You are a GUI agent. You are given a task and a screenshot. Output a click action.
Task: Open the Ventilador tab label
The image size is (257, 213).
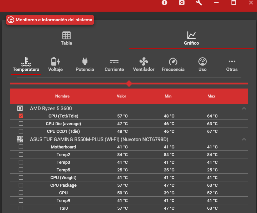point(143,70)
